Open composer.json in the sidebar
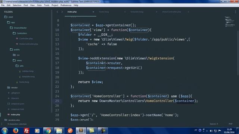239x134 pixels. tap(18, 104)
